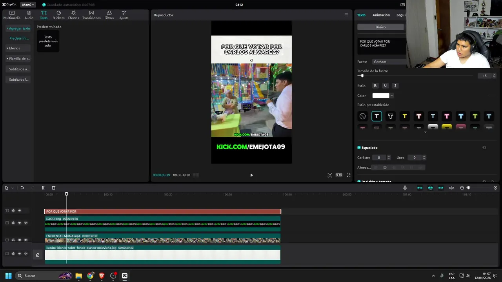Hide the text track with eye icon
Image resolution: width=502 pixels, height=282 pixels.
pyautogui.click(x=20, y=211)
